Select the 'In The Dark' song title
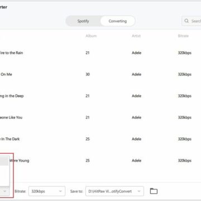201x201 pixels. [x=10, y=139]
